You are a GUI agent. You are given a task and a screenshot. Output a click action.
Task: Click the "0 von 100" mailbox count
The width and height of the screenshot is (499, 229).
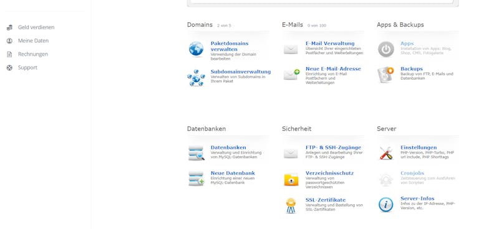point(317,26)
